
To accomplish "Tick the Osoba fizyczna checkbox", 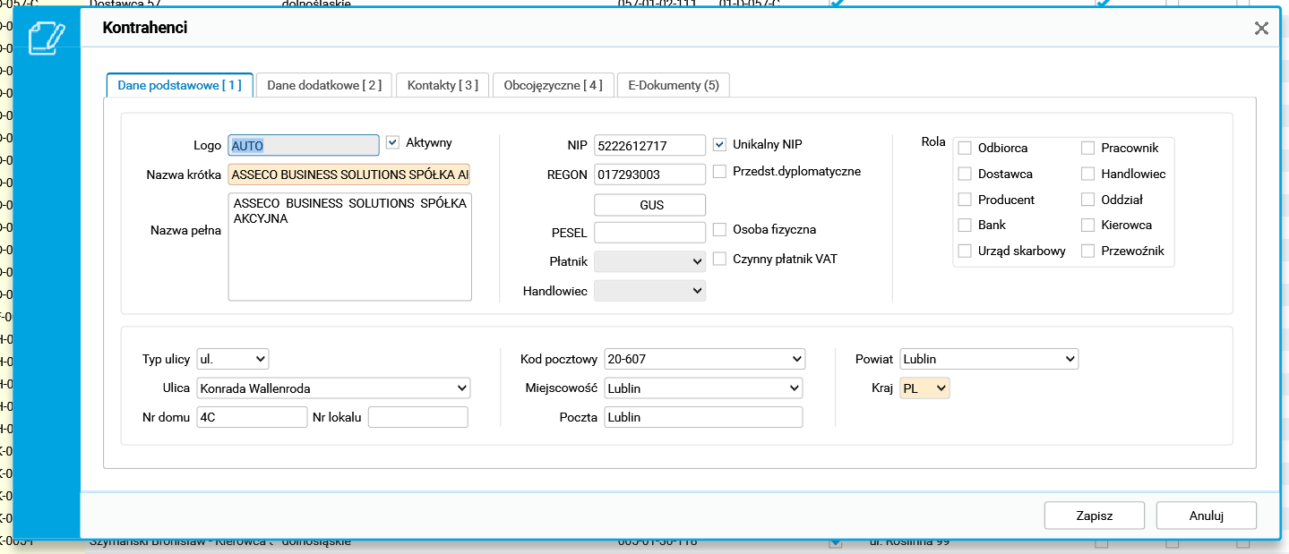I will click(719, 230).
